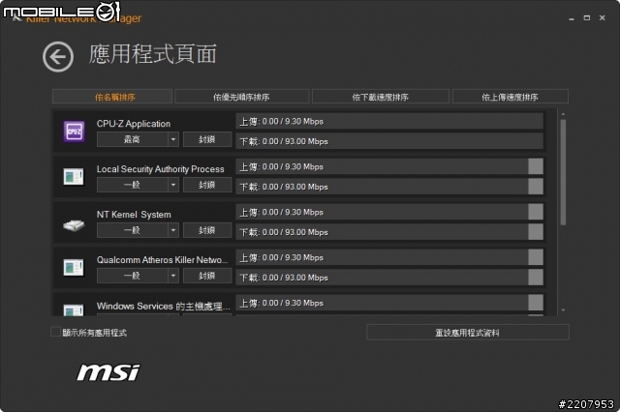Click the scrollbar down arrow
The image size is (620, 412).
[x=563, y=310]
